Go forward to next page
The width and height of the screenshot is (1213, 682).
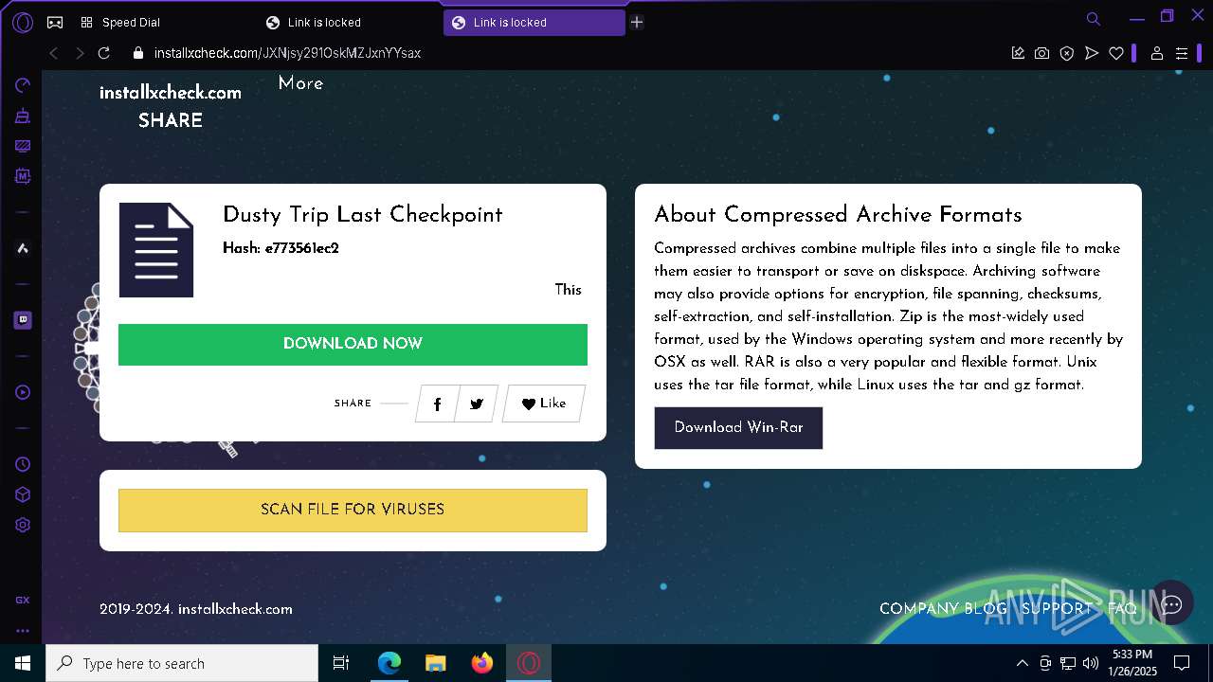point(80,53)
